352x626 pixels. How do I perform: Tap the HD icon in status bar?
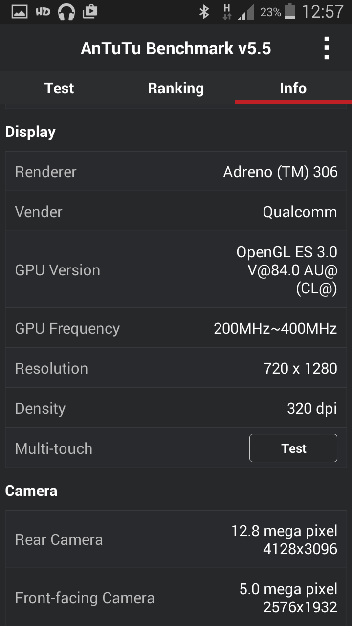[43, 11]
